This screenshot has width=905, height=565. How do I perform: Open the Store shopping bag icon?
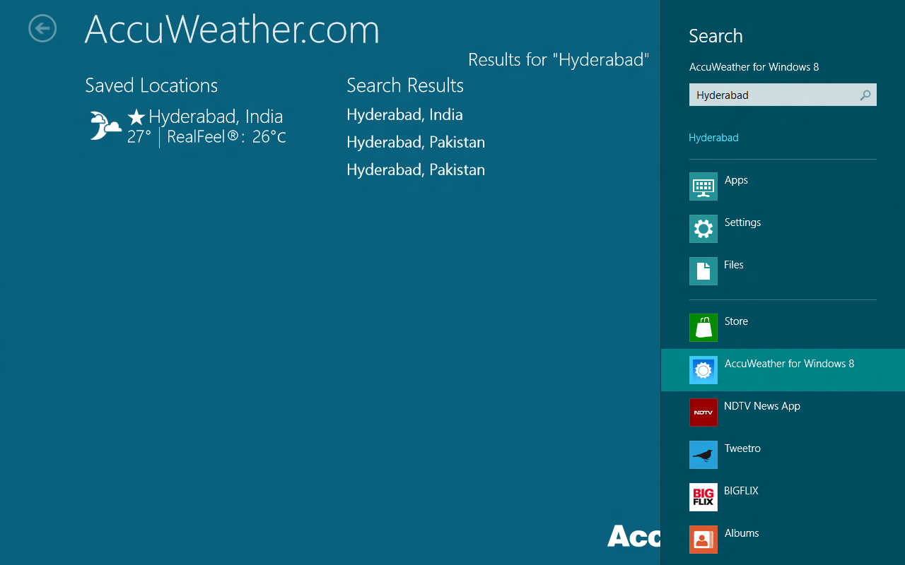point(703,328)
